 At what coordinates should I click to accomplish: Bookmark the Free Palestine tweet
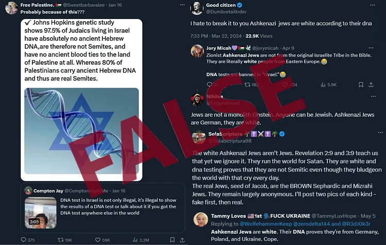pos(172,239)
